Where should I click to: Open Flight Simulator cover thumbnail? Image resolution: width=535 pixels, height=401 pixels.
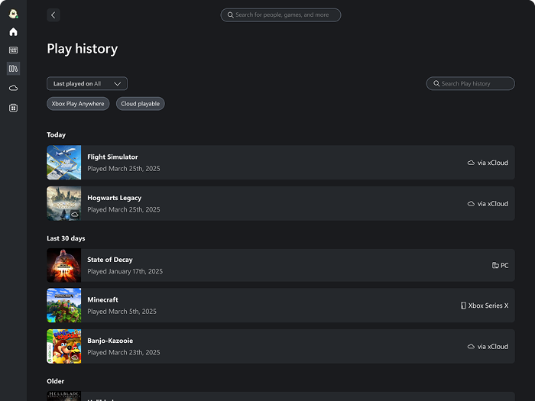(63, 162)
